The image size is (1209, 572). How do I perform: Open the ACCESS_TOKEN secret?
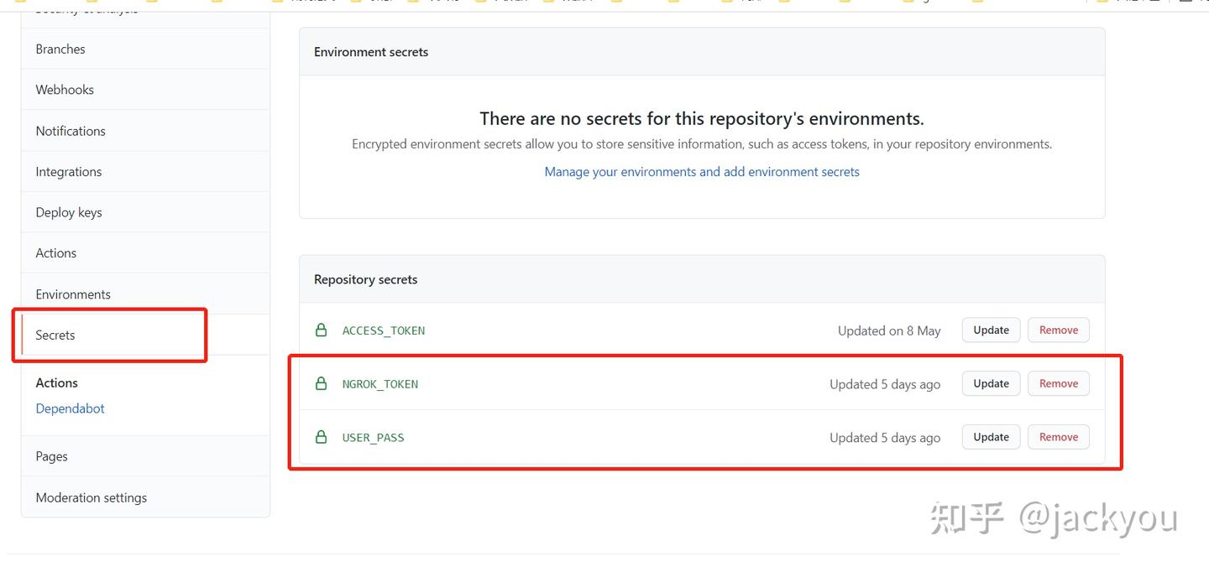(x=384, y=330)
